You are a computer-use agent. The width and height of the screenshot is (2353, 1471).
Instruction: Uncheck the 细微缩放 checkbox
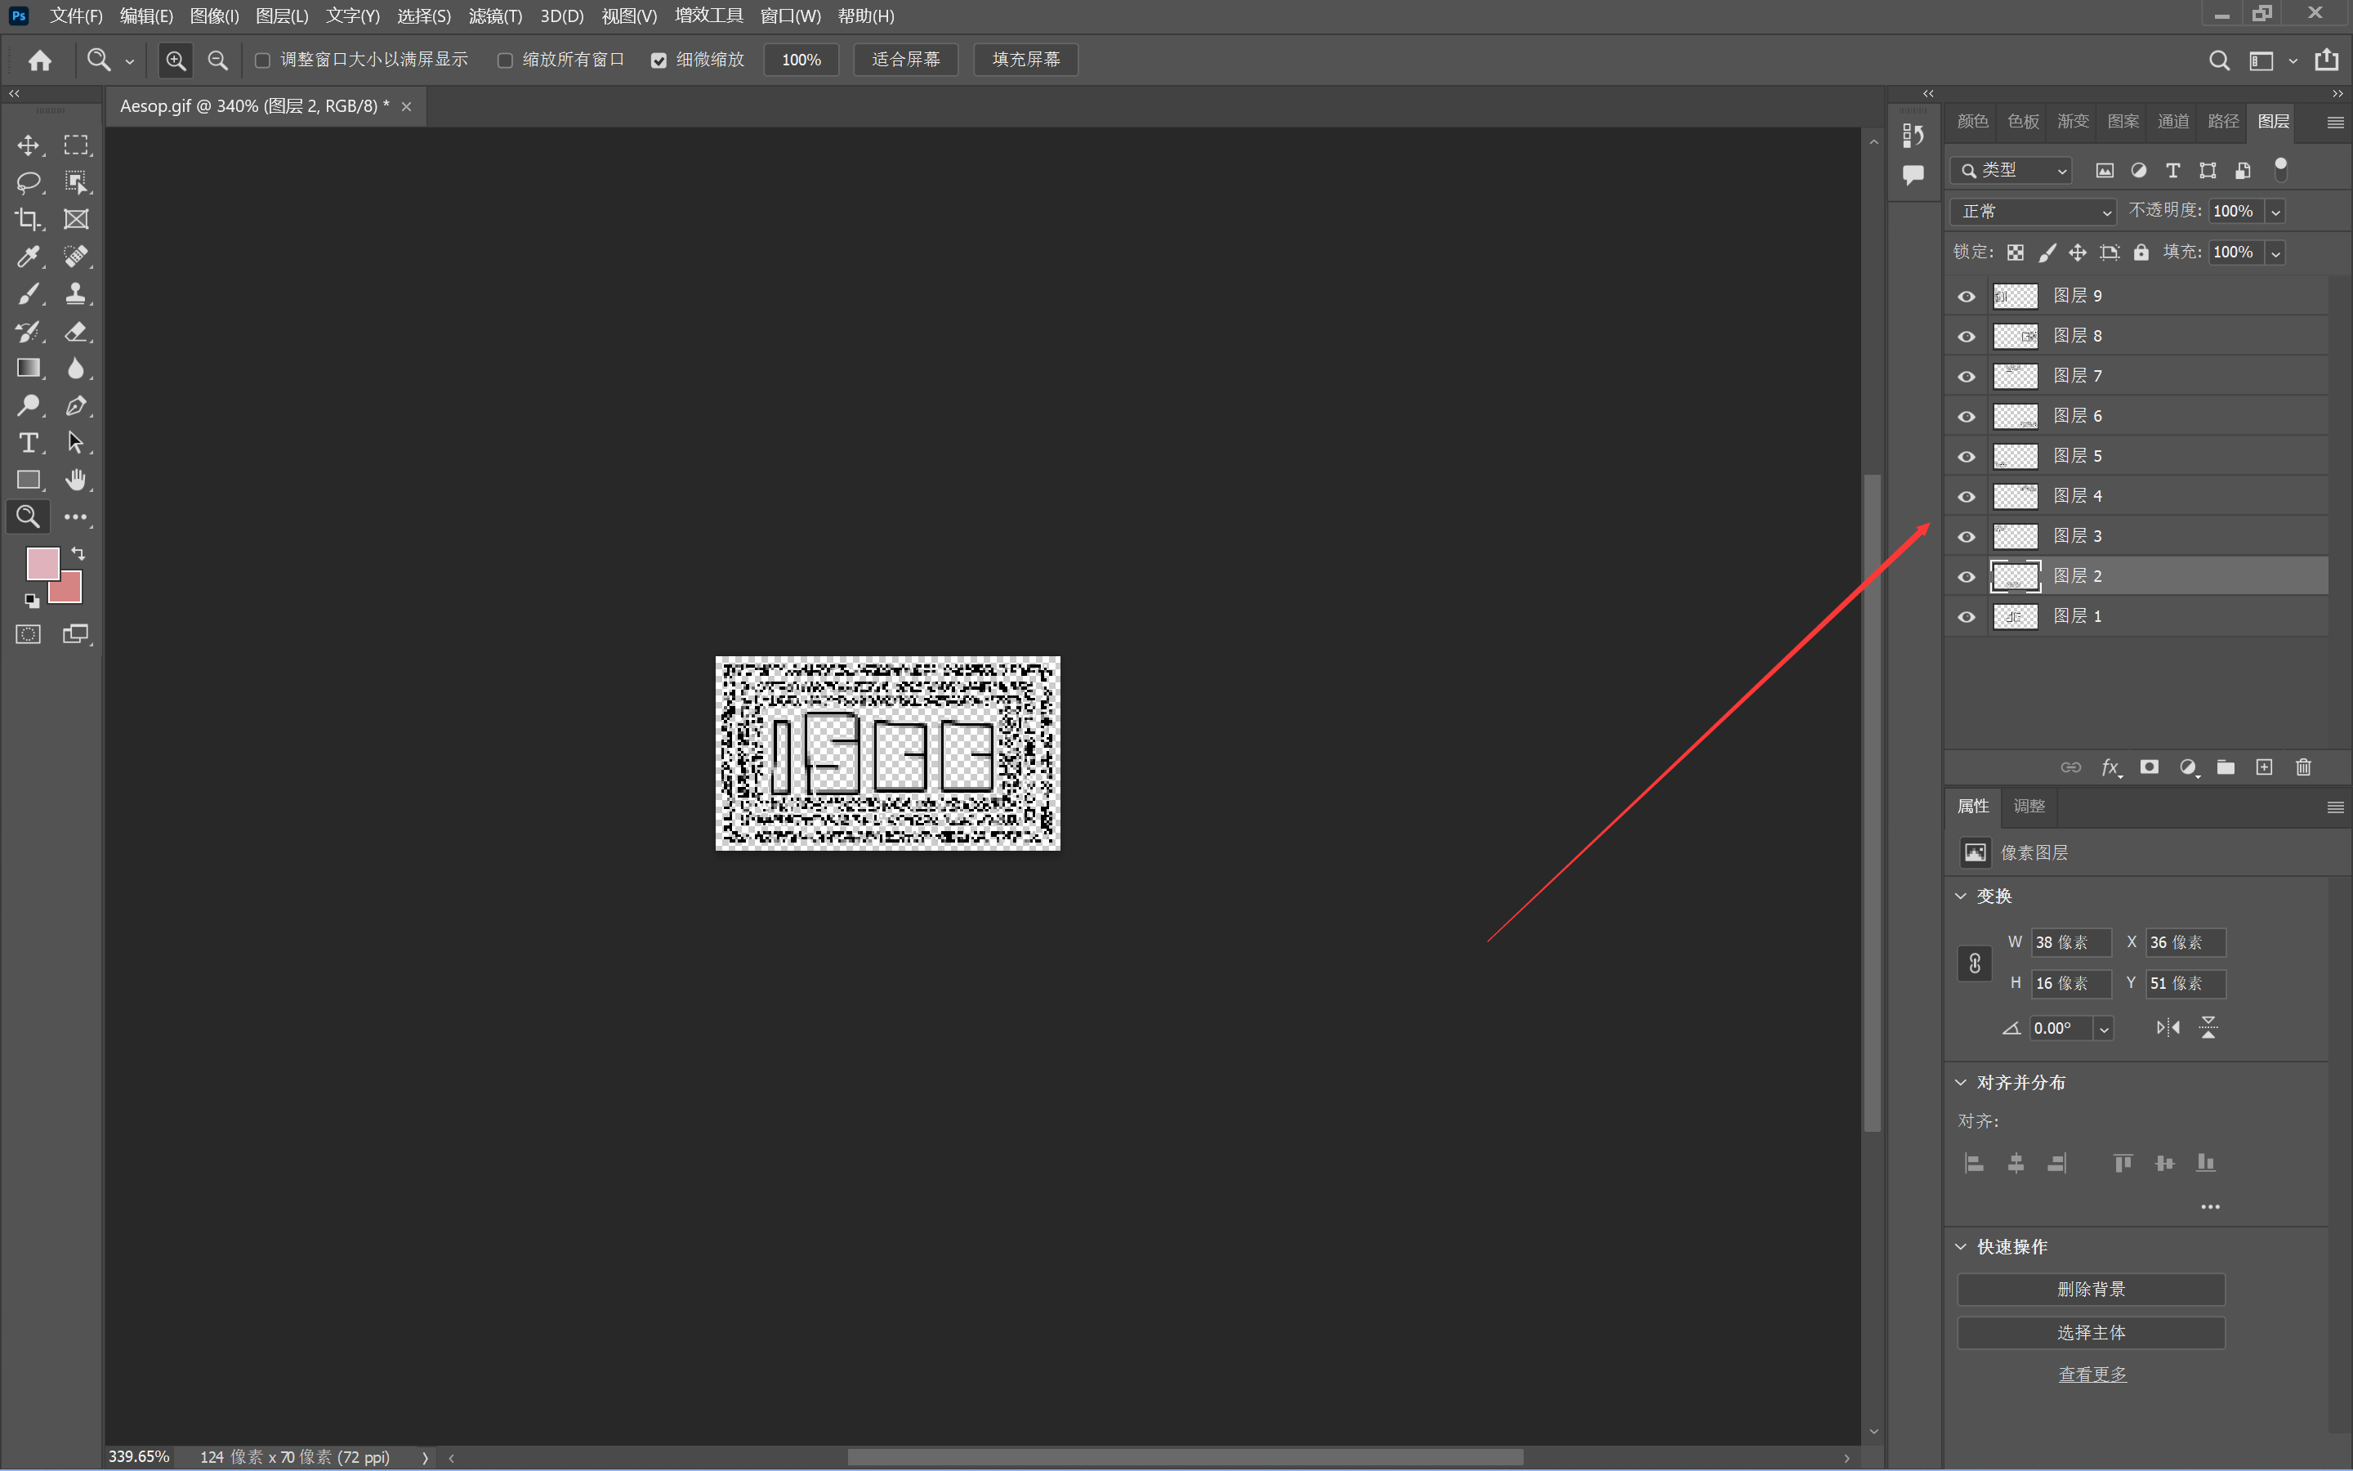coord(659,60)
